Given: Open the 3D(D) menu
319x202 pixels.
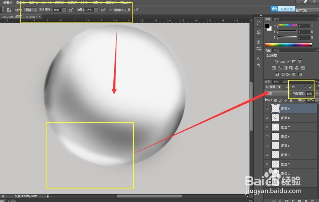Looking at the screenshot, I should 85,3.
